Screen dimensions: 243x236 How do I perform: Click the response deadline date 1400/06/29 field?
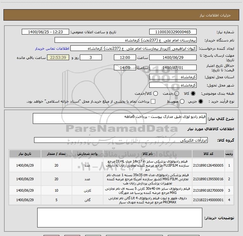(173, 58)
